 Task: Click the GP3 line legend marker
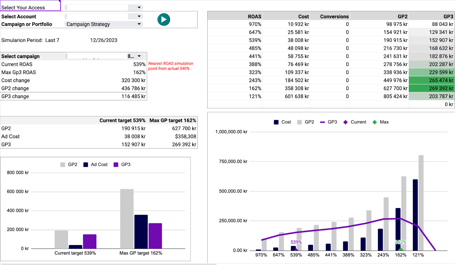pyautogui.click(x=322, y=122)
